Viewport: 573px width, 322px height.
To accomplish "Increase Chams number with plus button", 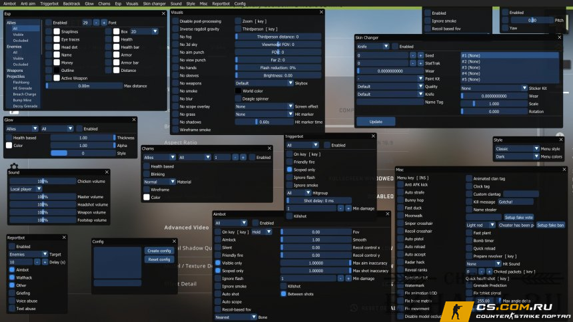I will [243, 158].
